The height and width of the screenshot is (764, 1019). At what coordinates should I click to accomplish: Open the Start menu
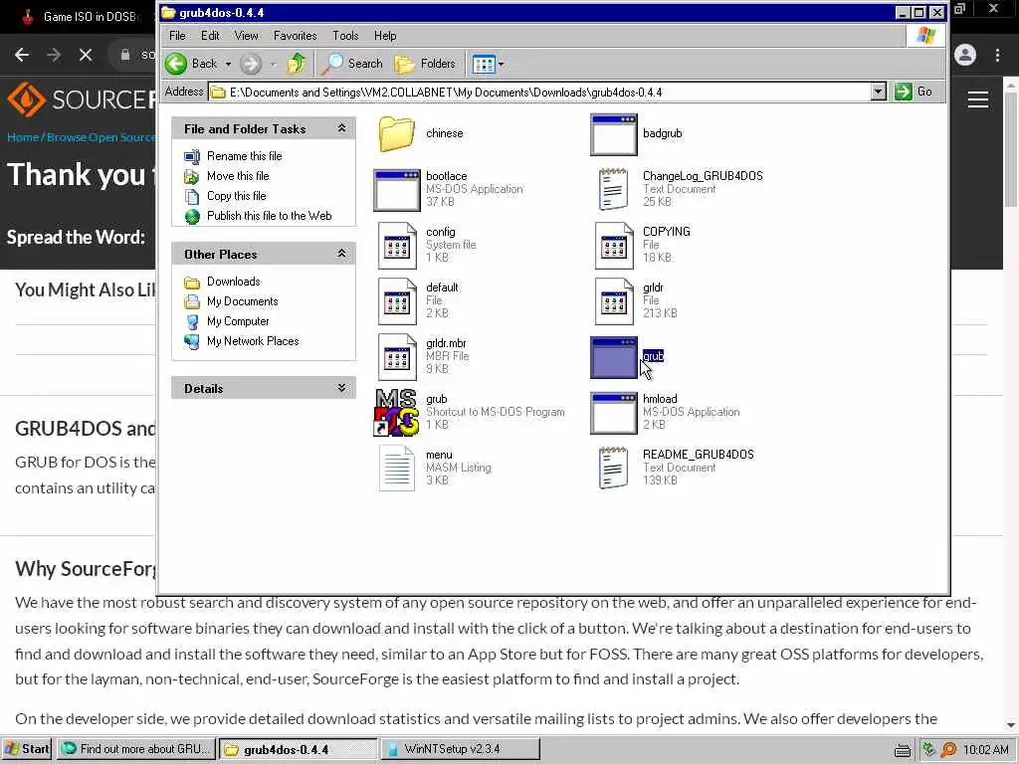point(27,749)
